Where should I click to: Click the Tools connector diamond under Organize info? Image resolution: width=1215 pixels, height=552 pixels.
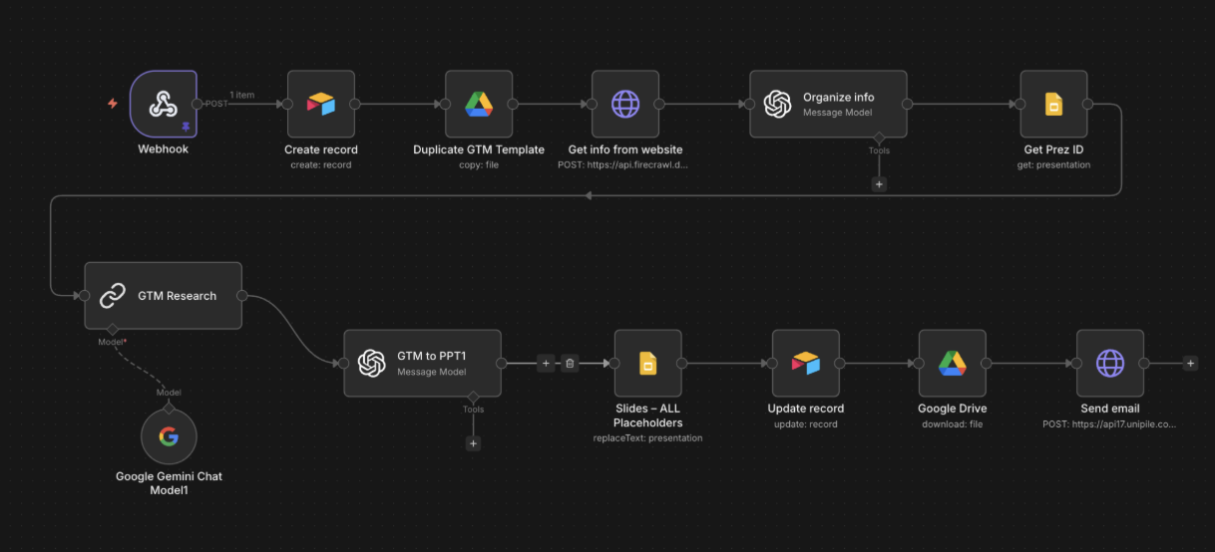[x=879, y=138]
